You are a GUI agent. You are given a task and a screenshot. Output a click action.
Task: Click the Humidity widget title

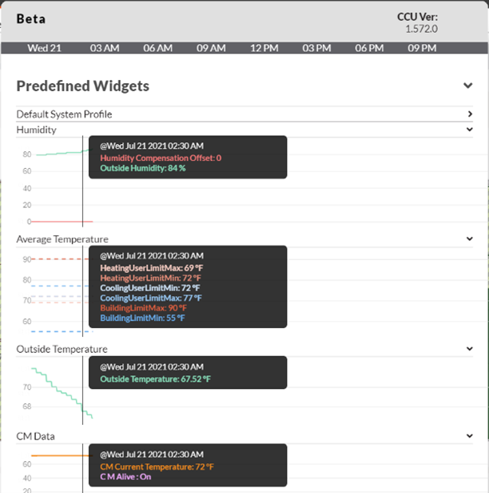37,130
